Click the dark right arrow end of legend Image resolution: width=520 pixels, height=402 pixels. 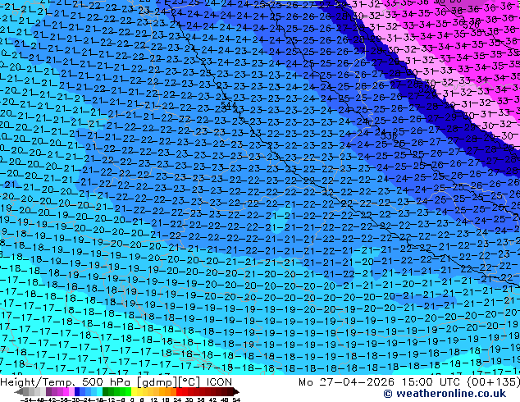(236, 391)
